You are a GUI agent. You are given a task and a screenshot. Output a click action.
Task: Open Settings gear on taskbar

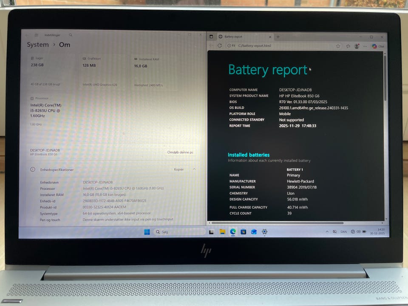coord(265,232)
